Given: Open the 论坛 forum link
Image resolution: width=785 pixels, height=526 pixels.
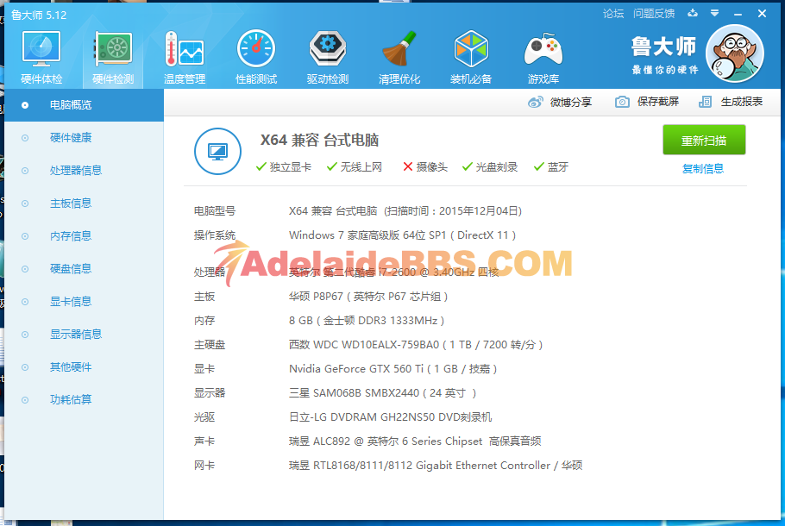Looking at the screenshot, I should pos(613,14).
